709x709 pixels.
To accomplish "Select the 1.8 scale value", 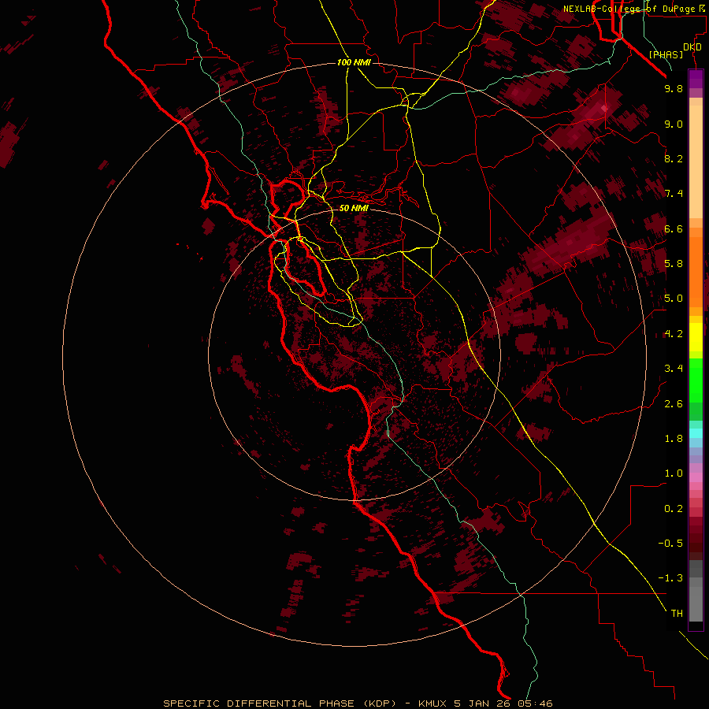I will tap(674, 439).
